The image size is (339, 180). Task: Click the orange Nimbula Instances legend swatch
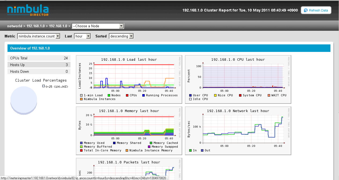point(81,99)
